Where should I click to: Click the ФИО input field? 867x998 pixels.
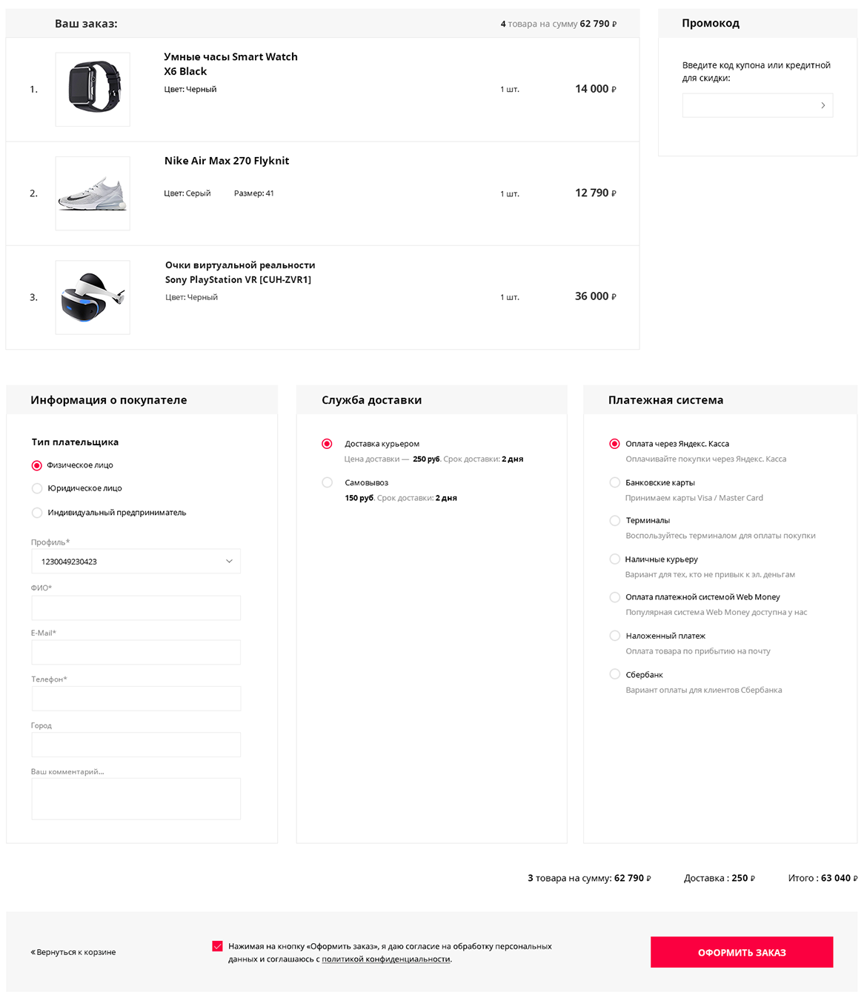click(136, 608)
